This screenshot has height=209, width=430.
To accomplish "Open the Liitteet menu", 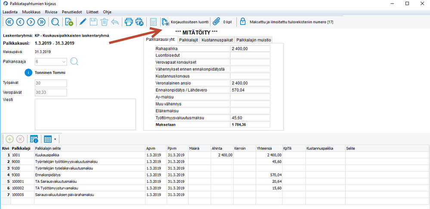I will (93, 12).
